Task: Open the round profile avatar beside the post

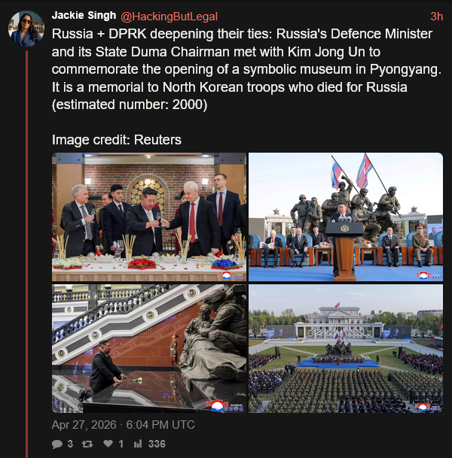Action: 26,29
